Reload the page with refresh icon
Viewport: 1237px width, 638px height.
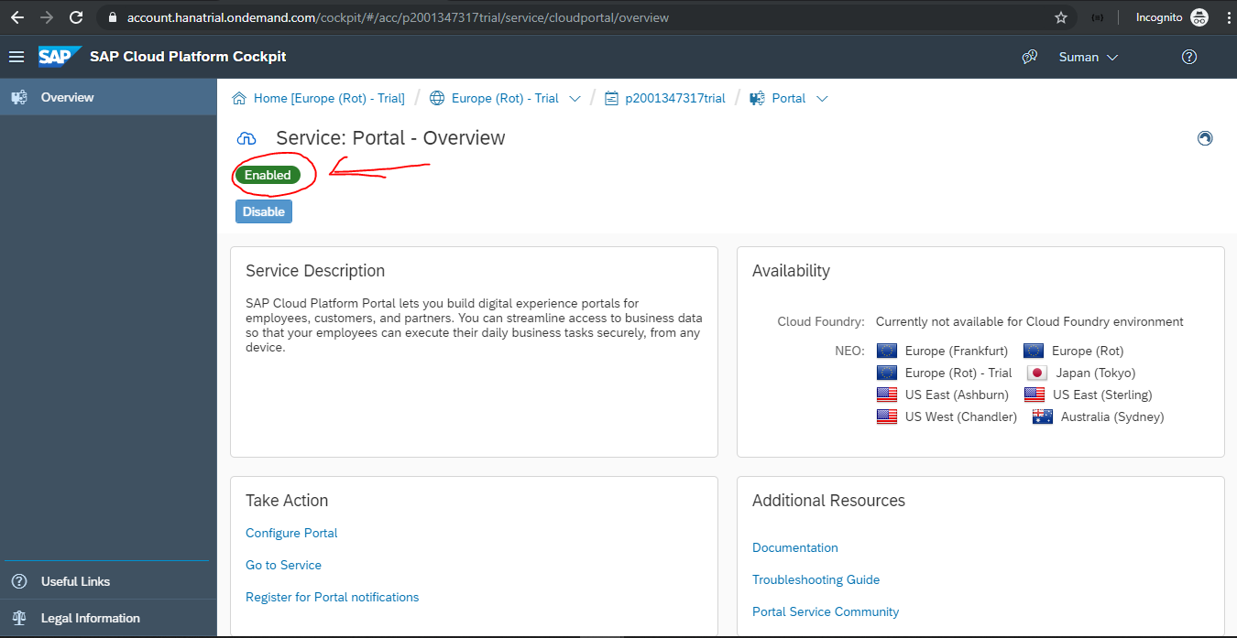pos(76,17)
